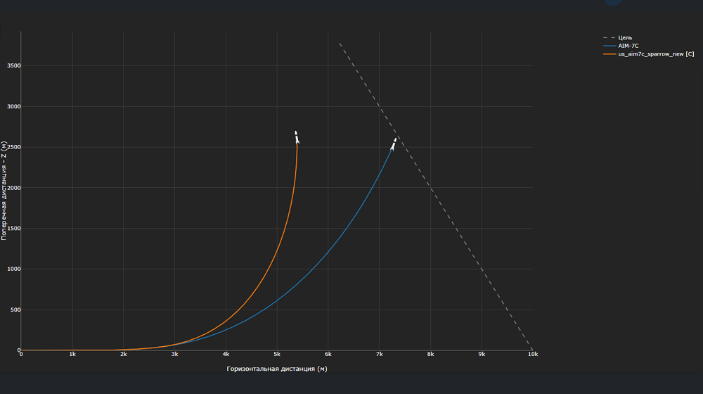Click the 10k tick label on the horizontal axis
This screenshot has height=394, width=703.
coord(533,354)
